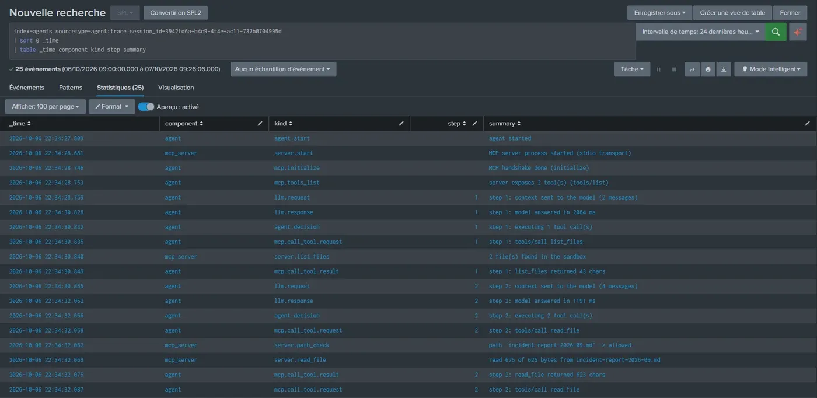Select the Statistiques (25) tab
Image resolution: width=817 pixels, height=398 pixels.
(120, 88)
